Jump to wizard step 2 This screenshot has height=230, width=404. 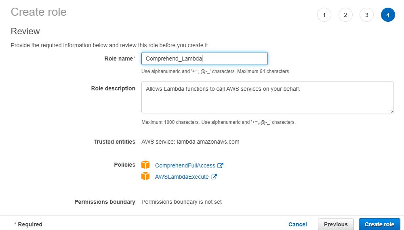coord(345,15)
